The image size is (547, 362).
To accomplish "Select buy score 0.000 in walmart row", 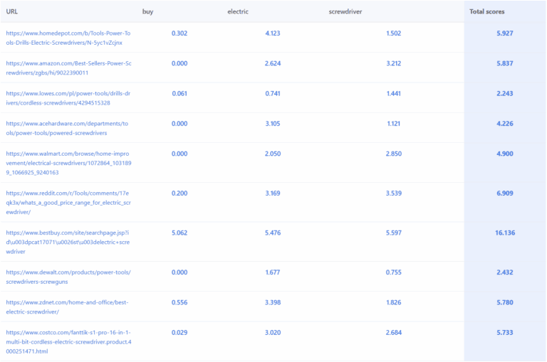I will coord(179,154).
